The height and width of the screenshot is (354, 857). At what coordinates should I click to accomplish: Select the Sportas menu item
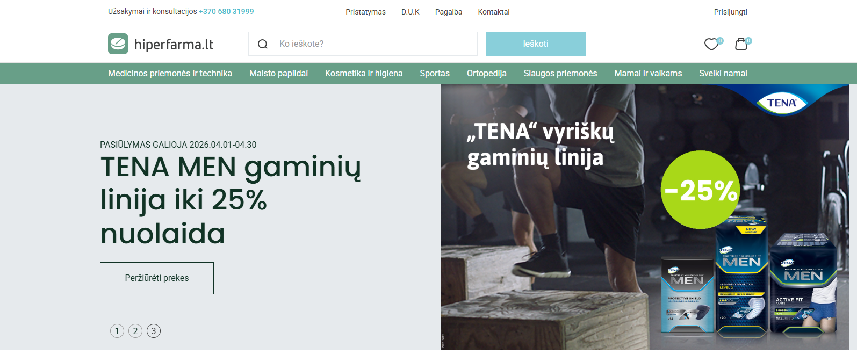435,74
